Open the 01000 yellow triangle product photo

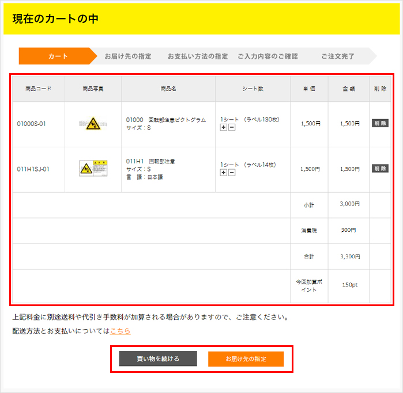(93, 123)
